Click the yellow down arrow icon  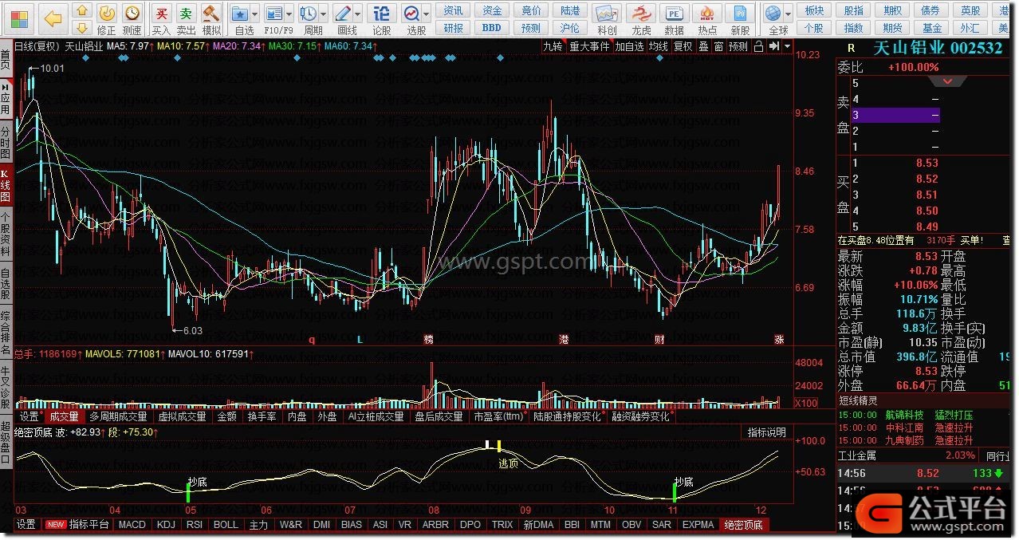(81, 28)
